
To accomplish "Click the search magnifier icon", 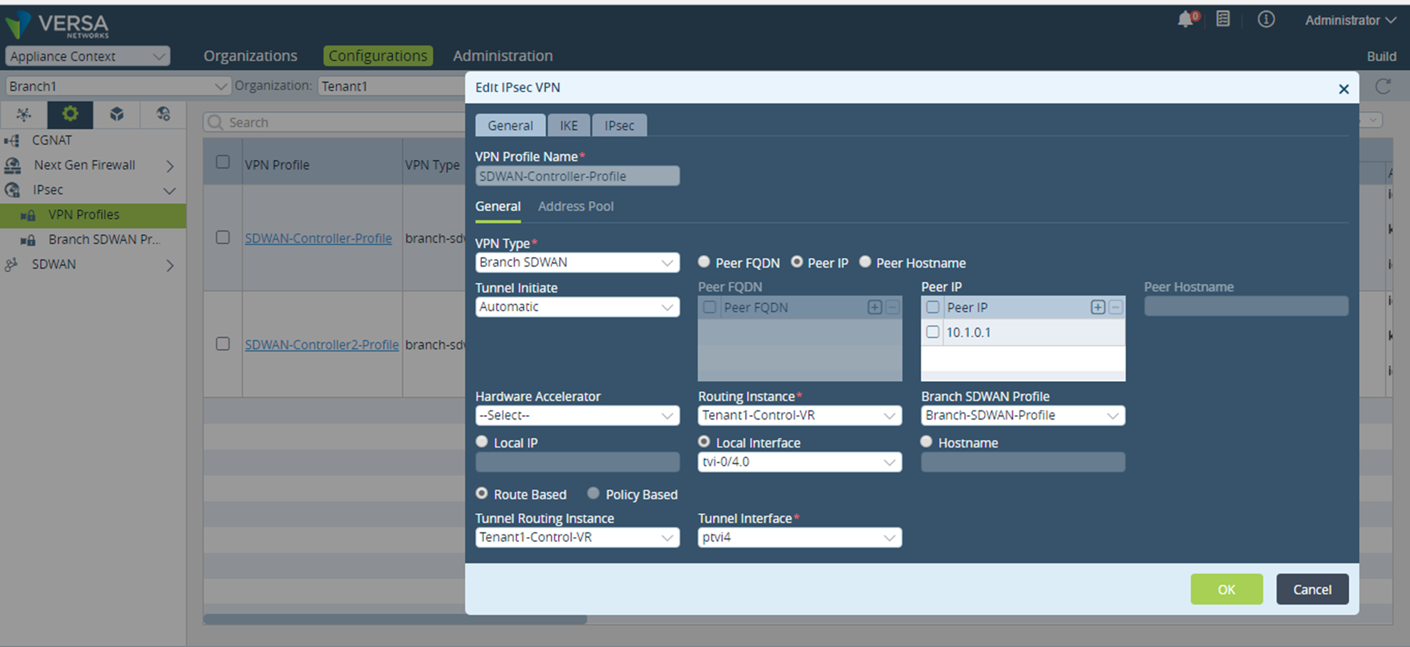I will [216, 122].
